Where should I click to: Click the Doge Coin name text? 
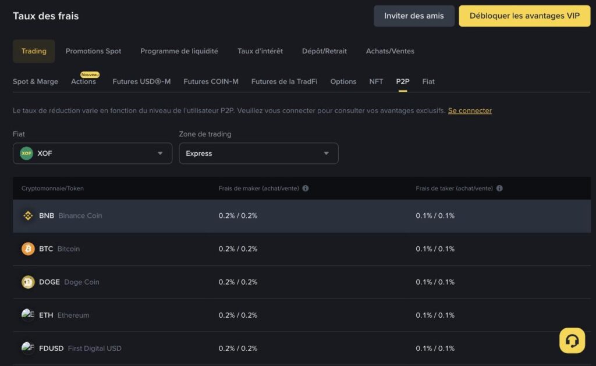[81, 282]
